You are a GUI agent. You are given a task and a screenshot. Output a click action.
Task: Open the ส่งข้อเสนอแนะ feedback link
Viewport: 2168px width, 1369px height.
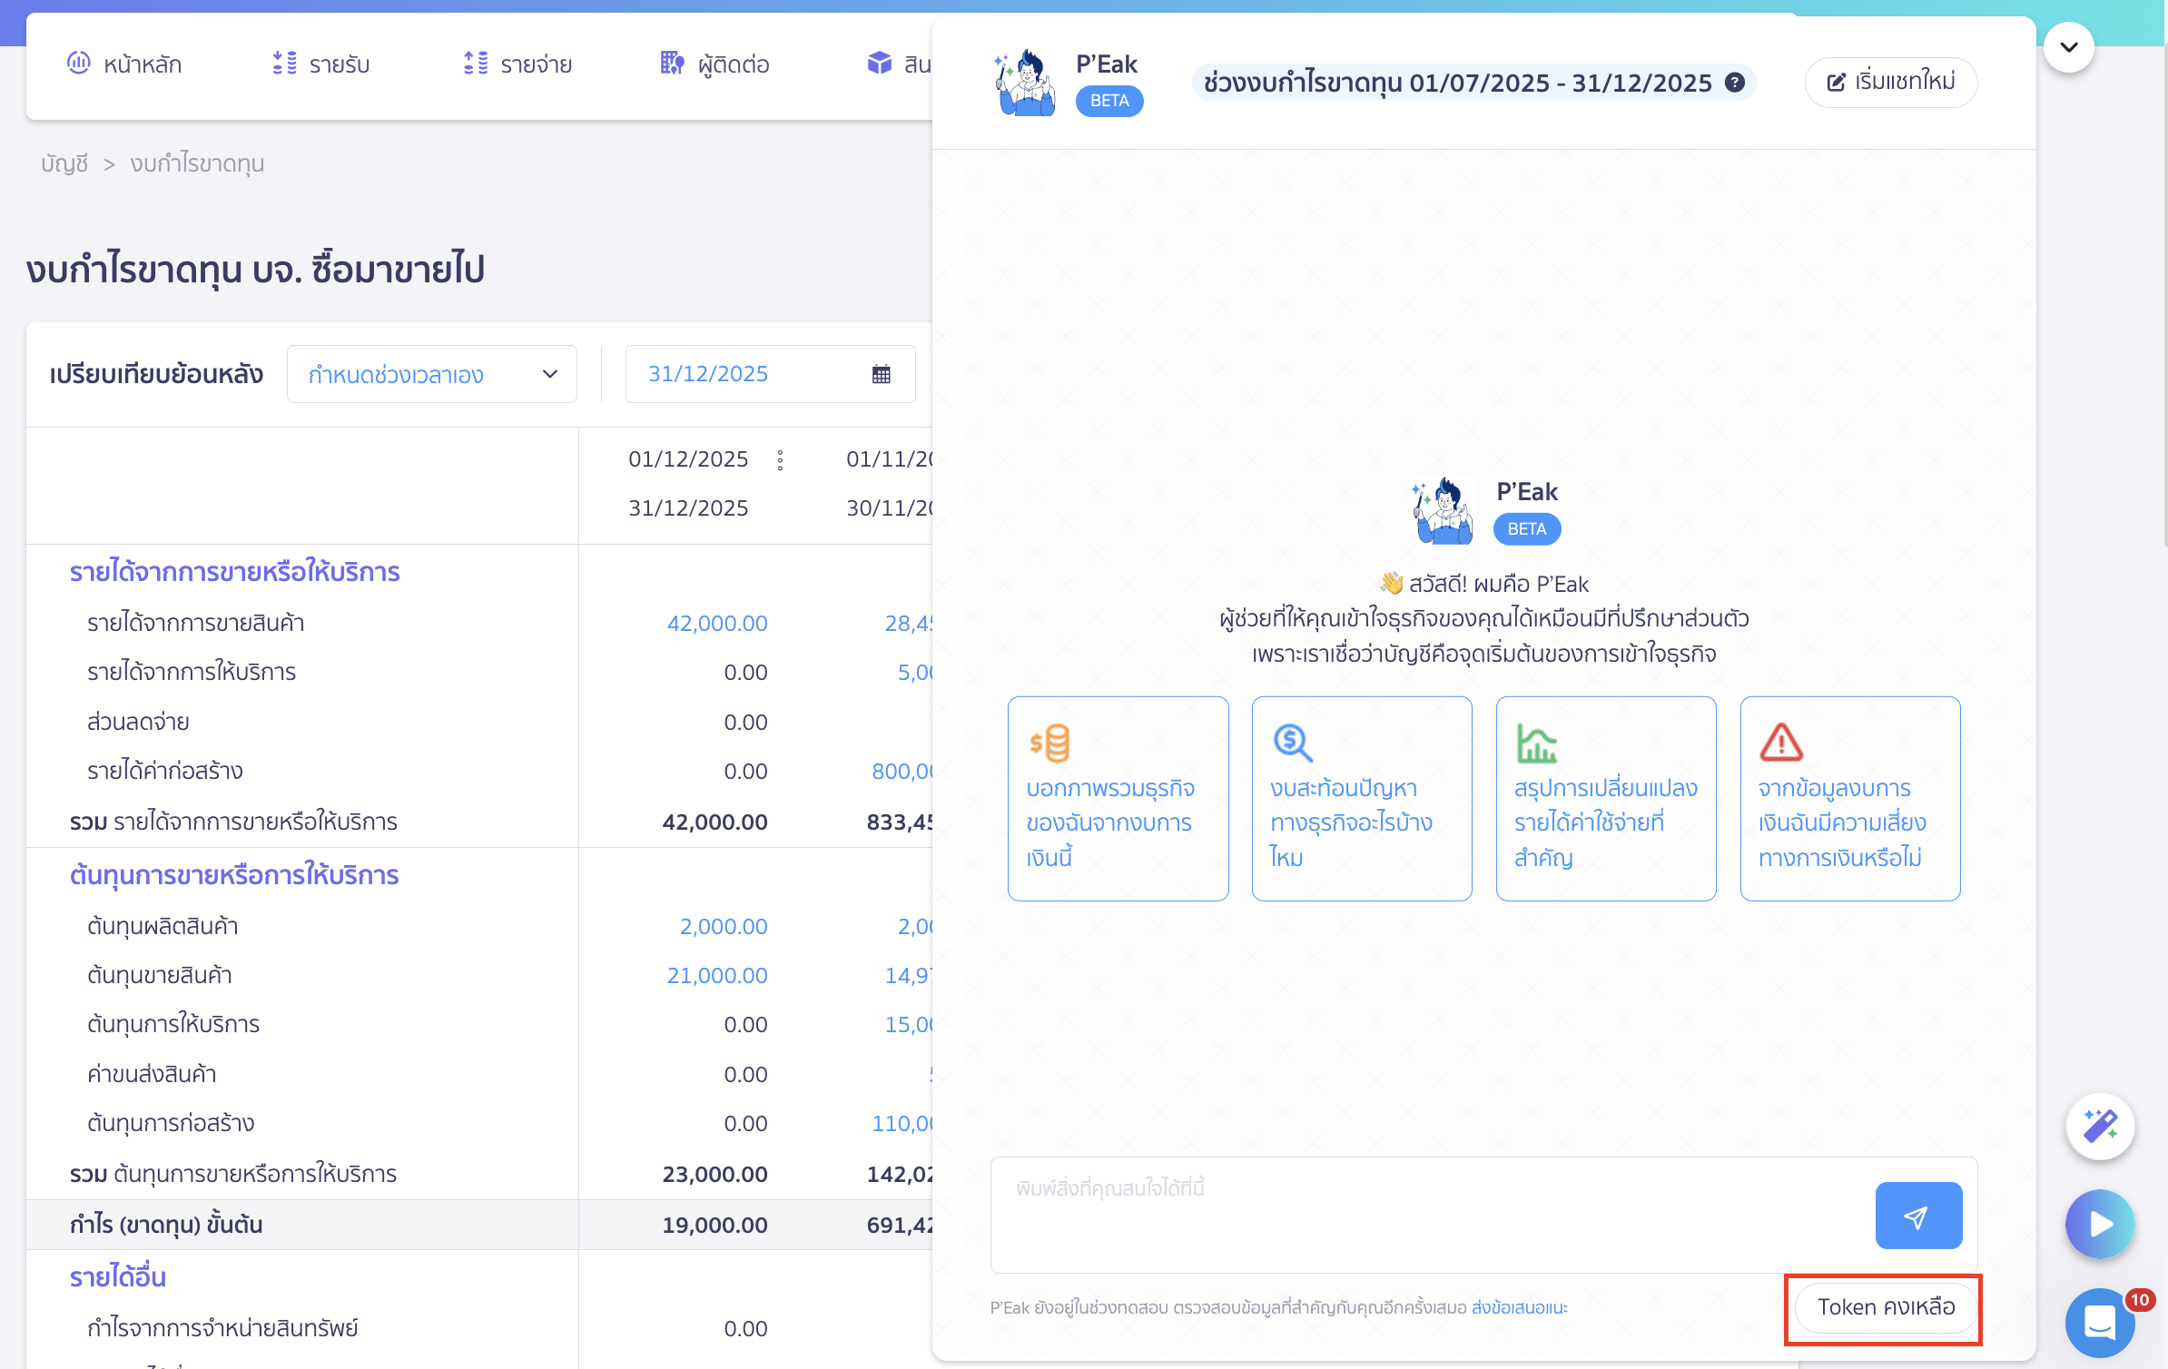point(1521,1307)
